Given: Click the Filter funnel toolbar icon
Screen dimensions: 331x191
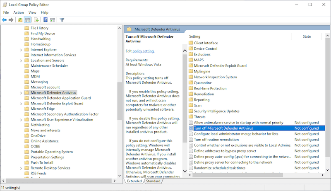Looking at the screenshot, I should [x=62, y=20].
